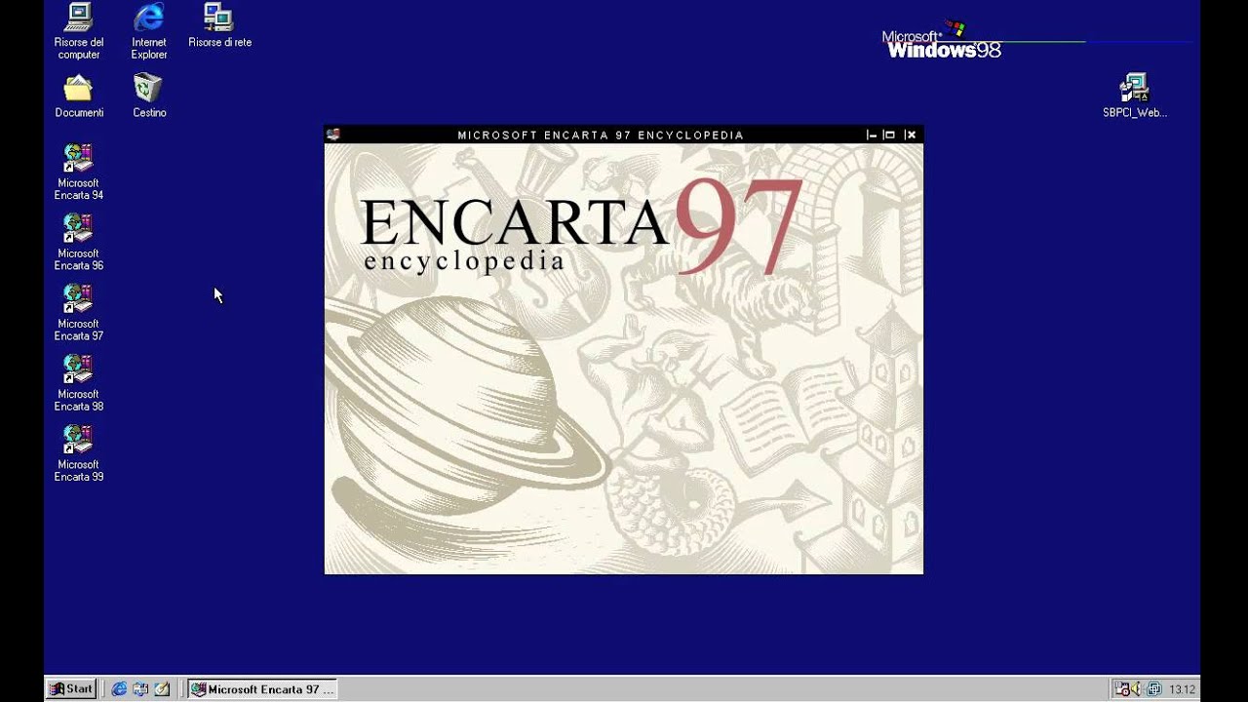Click the Microsoft Encarta 97 taskbar button

coord(261,689)
